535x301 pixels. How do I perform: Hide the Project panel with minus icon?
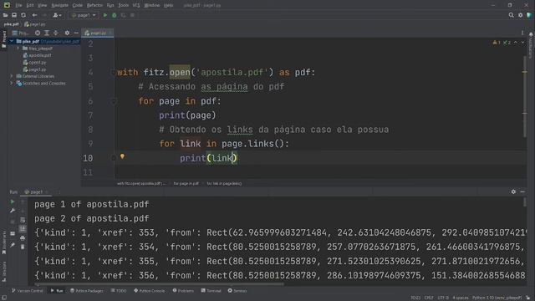click(76, 33)
